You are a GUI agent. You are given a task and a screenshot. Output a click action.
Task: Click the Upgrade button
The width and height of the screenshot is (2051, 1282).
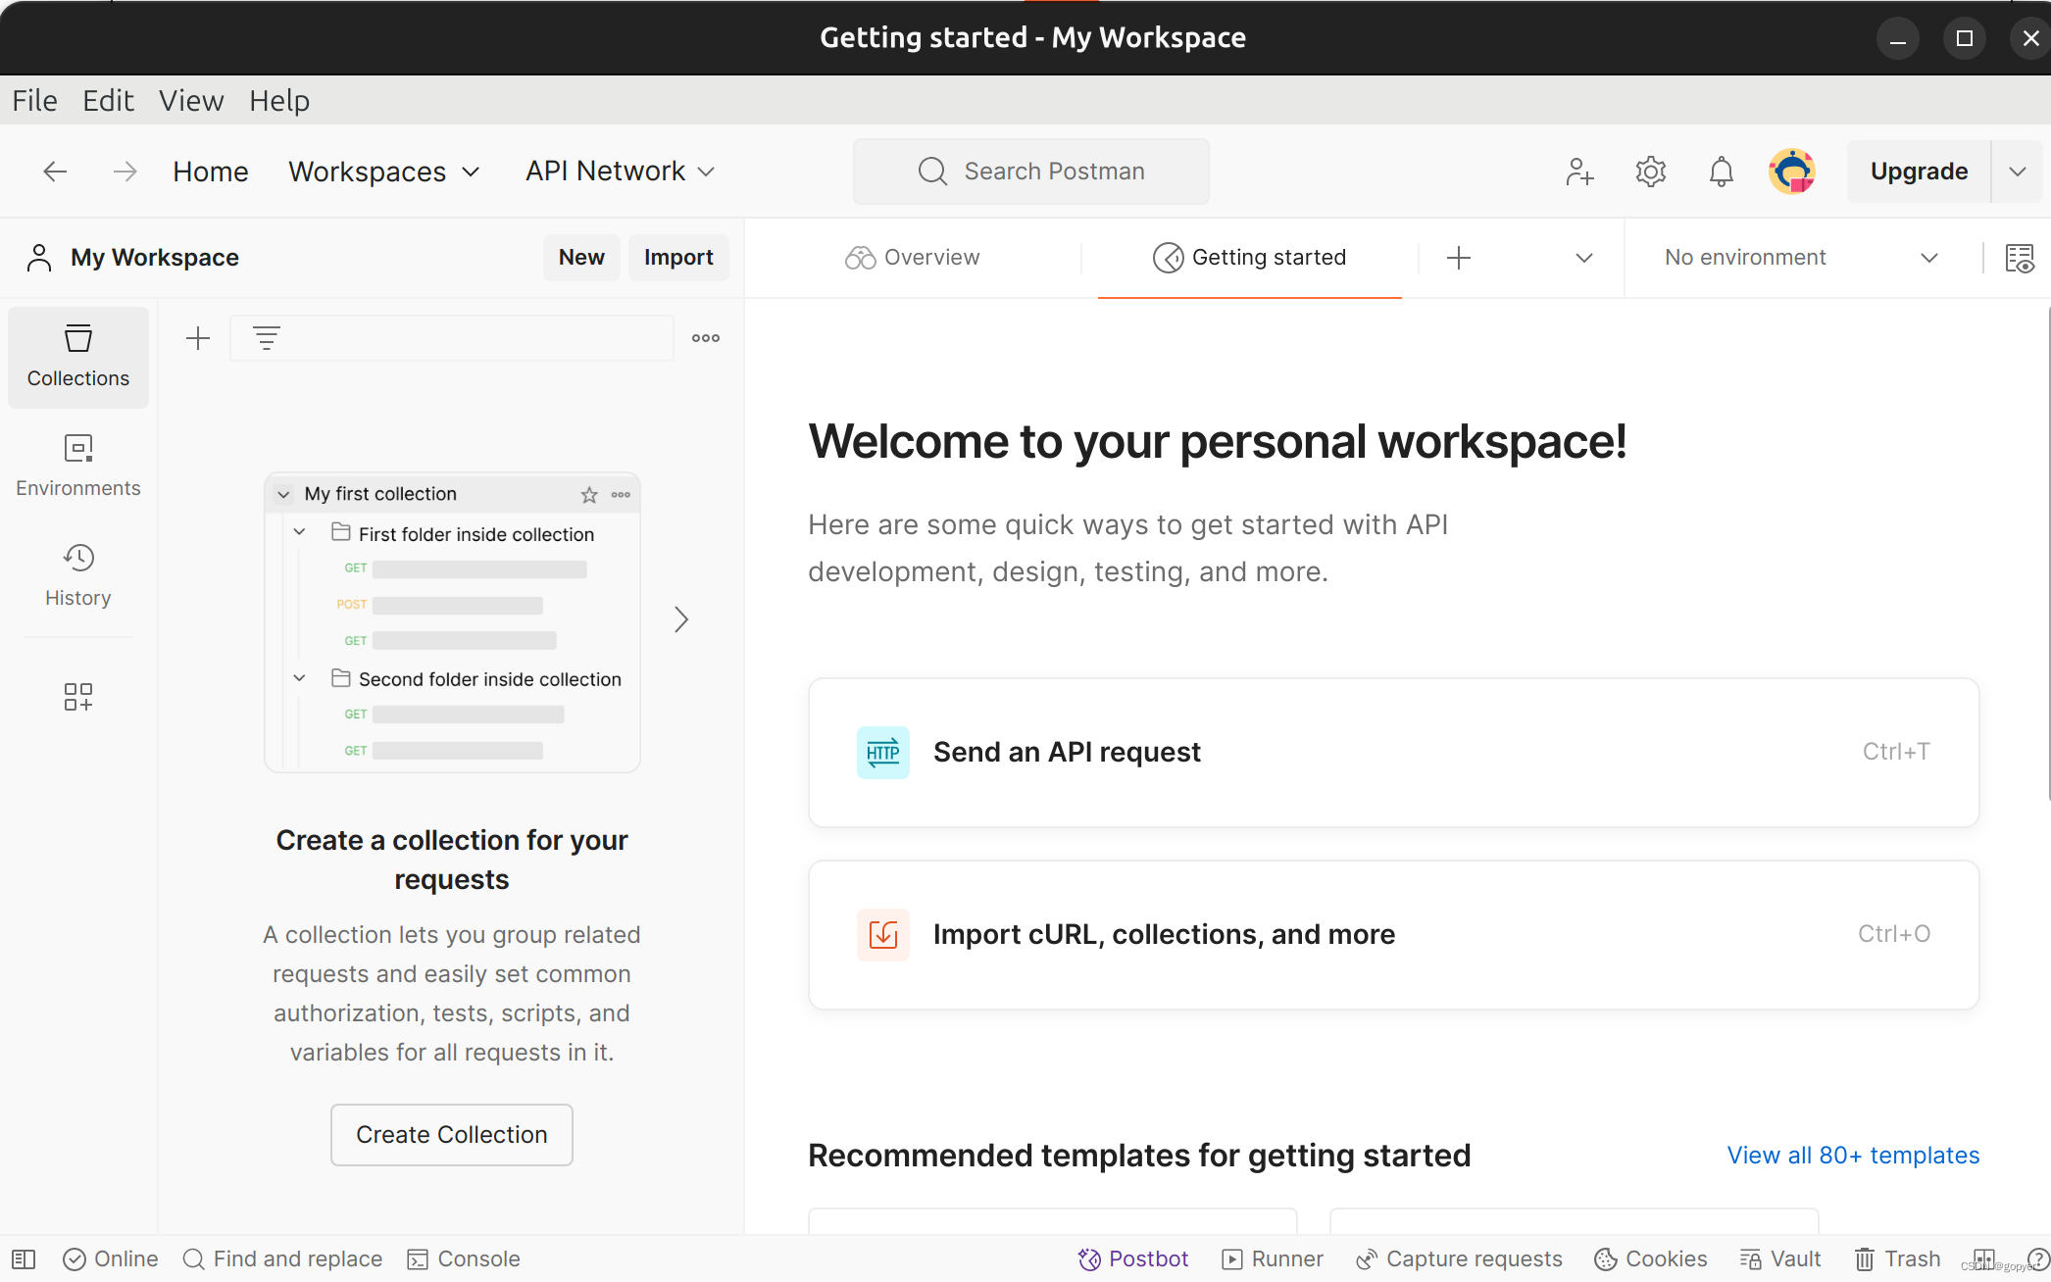point(1919,172)
